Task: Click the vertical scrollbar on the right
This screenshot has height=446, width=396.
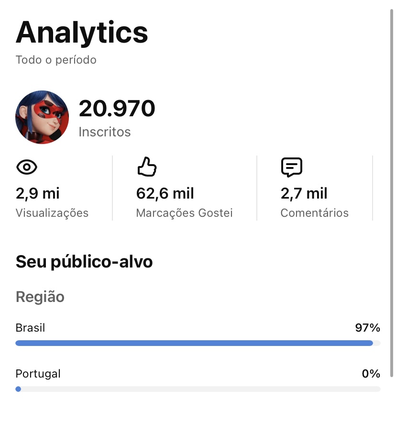Action: coord(391,193)
